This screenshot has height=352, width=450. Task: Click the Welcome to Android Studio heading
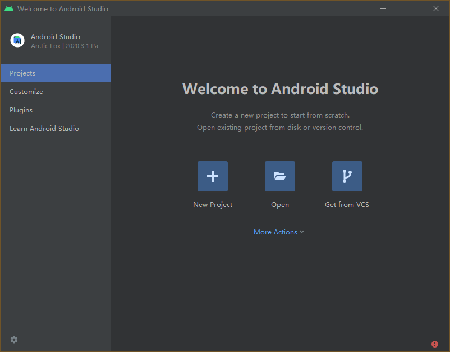[x=280, y=88]
